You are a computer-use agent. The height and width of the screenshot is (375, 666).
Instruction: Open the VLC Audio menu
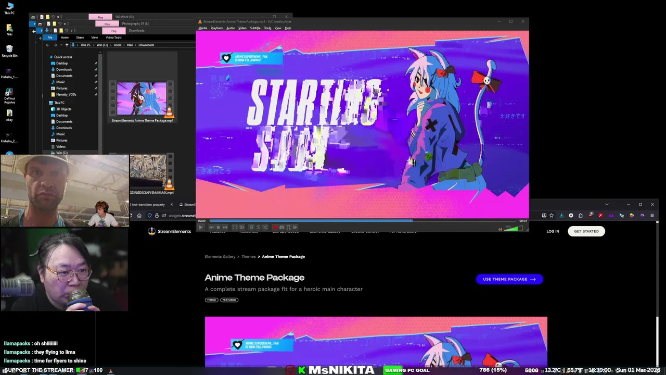(230, 28)
